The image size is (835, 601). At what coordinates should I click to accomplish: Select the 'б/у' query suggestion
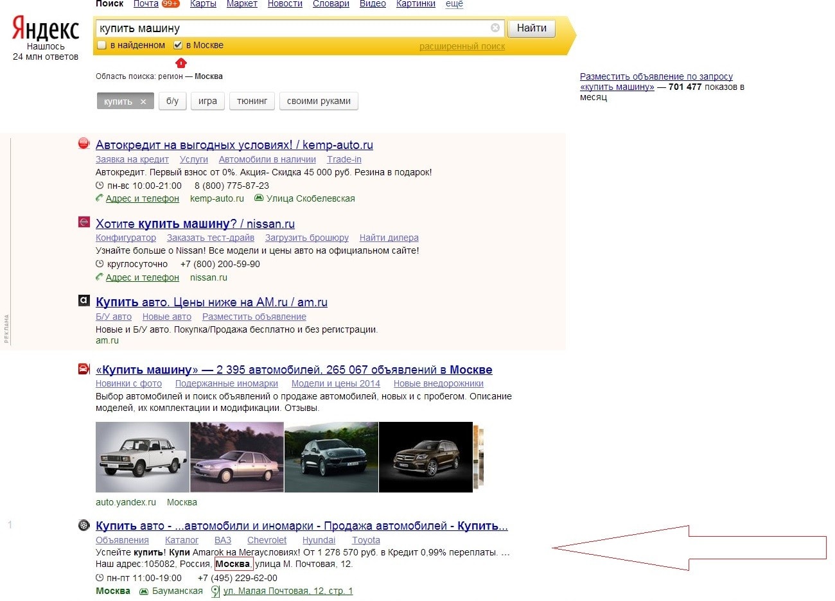(172, 101)
